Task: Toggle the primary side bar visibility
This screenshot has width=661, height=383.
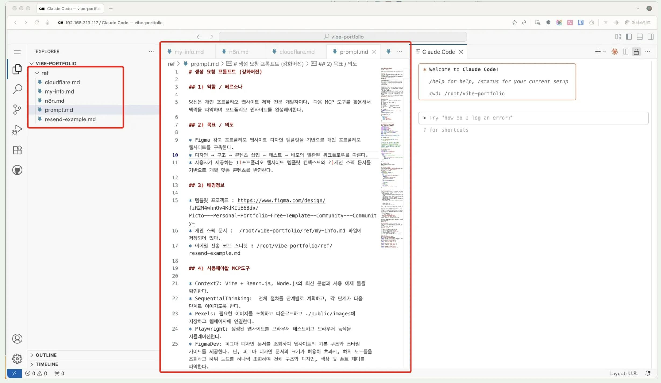Action: click(x=629, y=37)
